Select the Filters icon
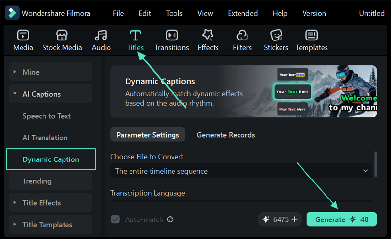 click(242, 35)
